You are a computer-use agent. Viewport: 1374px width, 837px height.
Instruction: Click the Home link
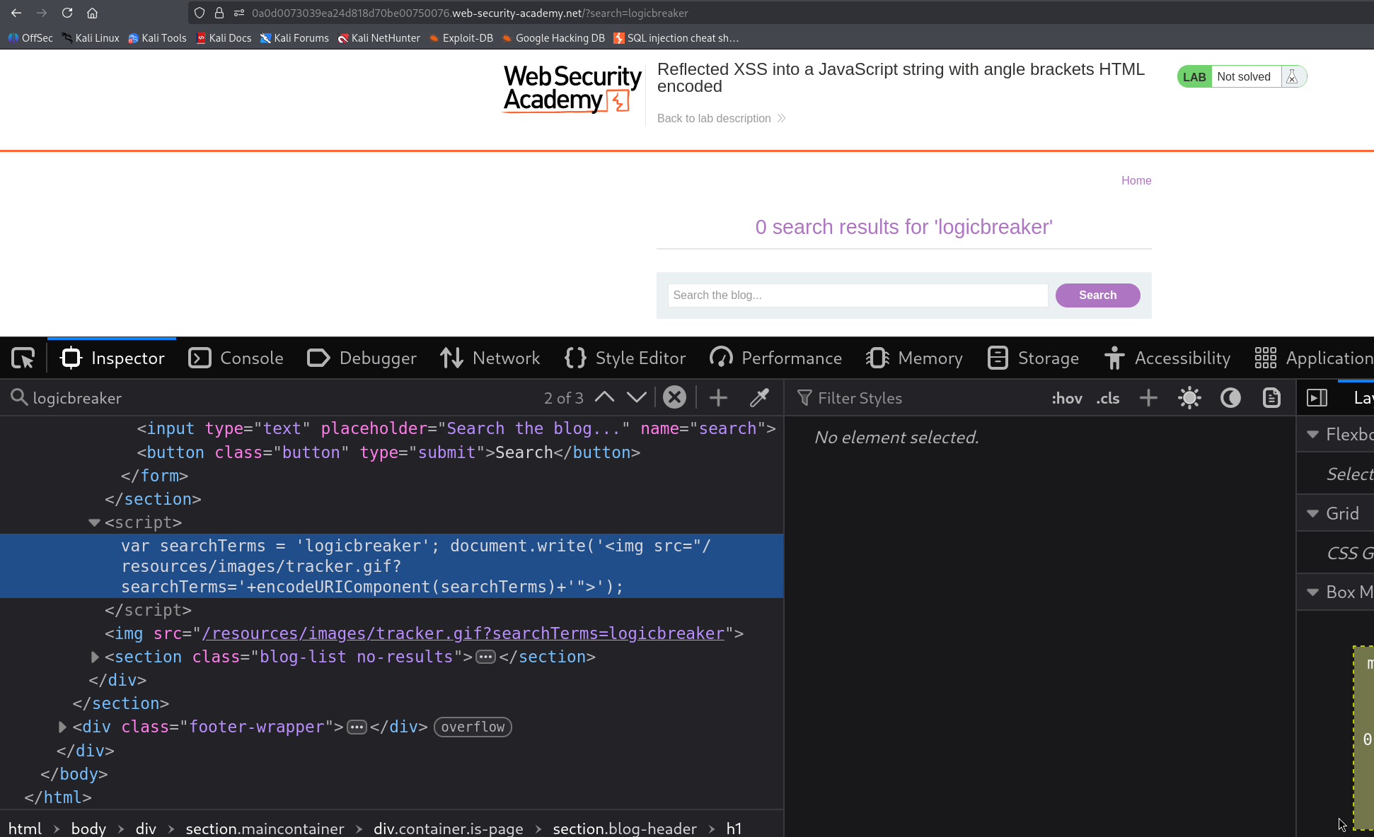click(1136, 180)
